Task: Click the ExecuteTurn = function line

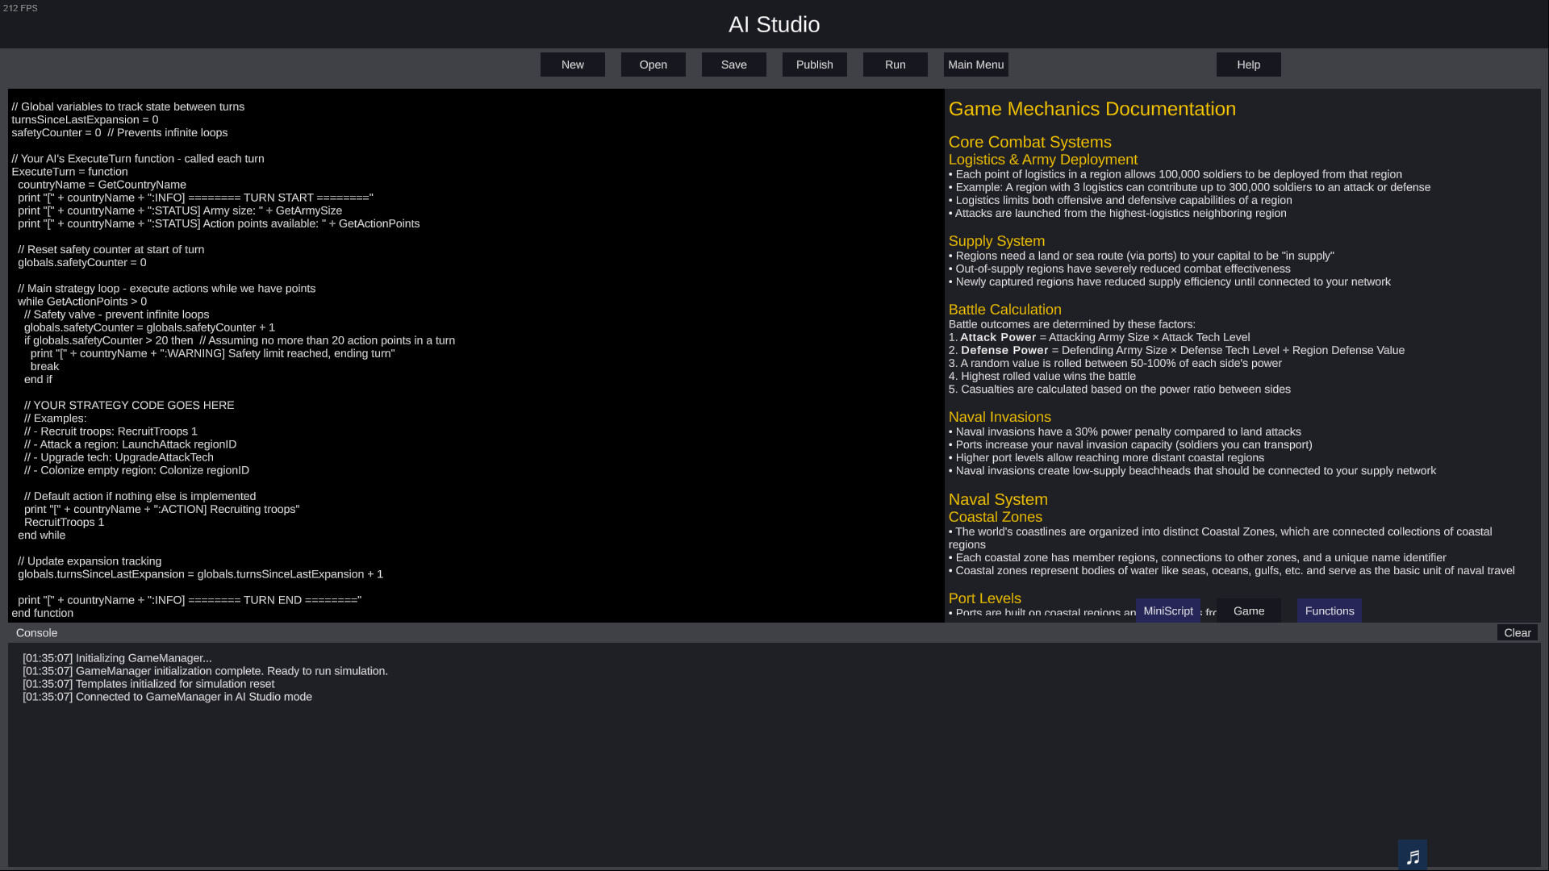Action: [x=69, y=172]
